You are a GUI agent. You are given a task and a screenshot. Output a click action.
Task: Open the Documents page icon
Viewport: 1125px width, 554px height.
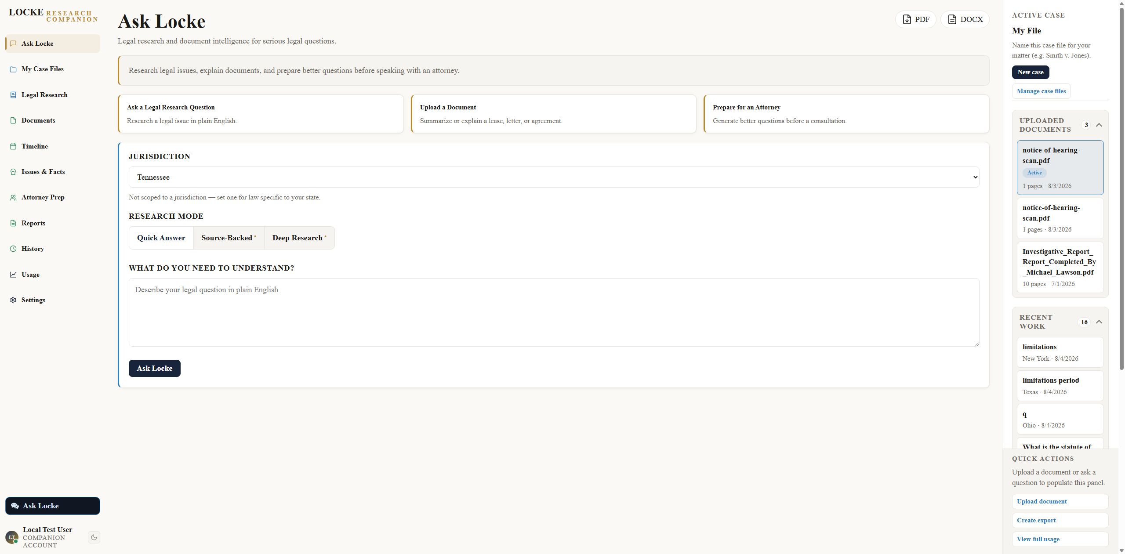(13, 120)
